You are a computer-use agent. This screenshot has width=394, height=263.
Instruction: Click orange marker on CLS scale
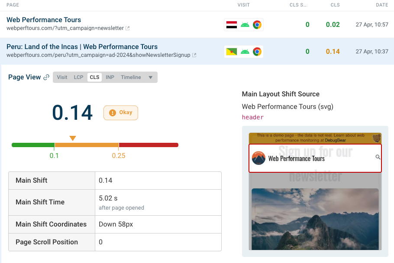point(73,138)
